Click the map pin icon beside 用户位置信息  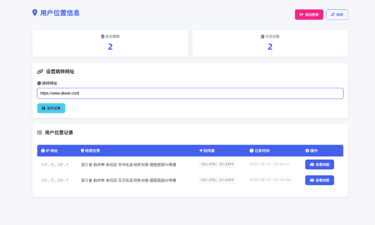pyautogui.click(x=35, y=13)
